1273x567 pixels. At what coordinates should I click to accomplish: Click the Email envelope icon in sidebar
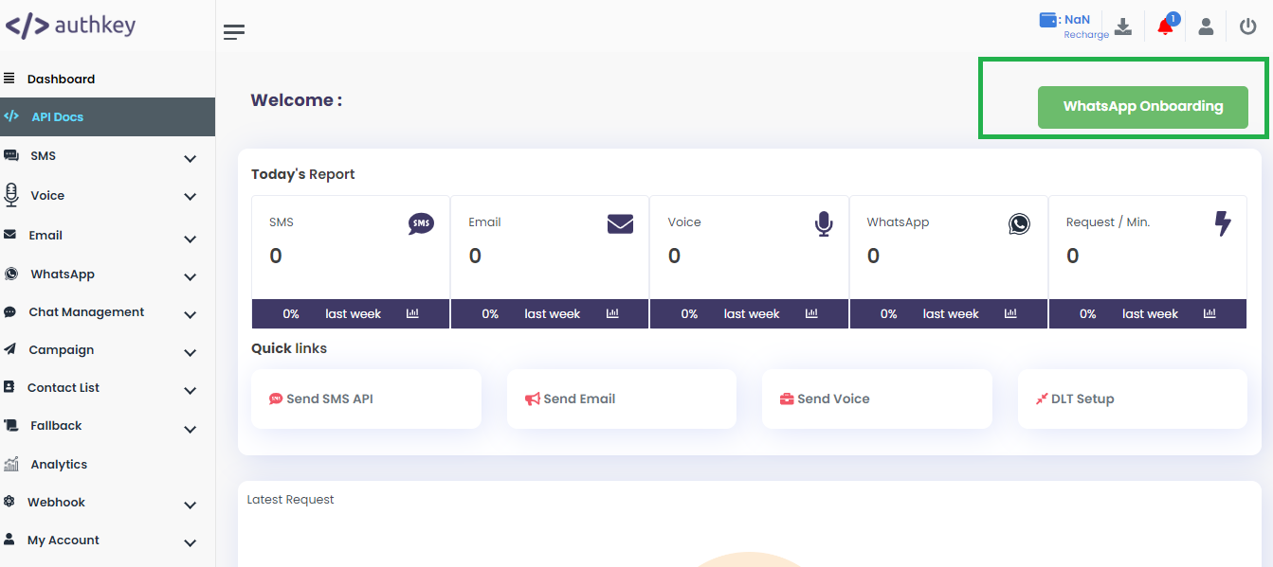(x=9, y=235)
